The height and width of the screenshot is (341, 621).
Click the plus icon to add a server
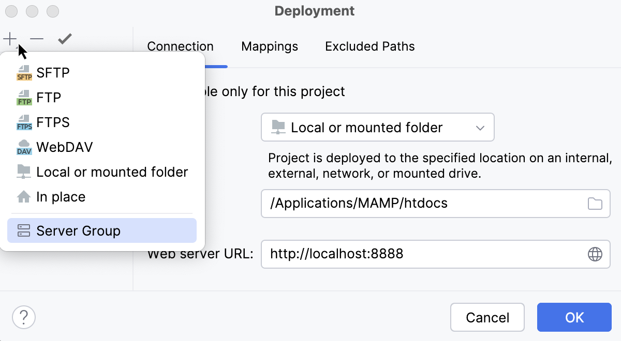[9, 38]
